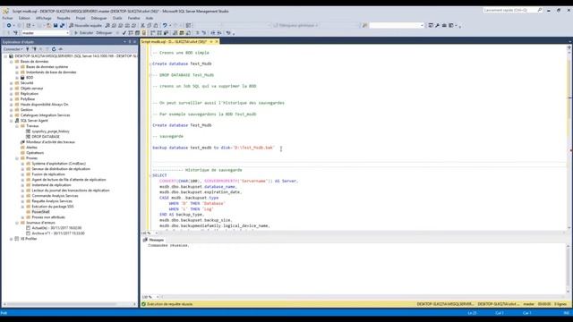Click the magnifier icon in quick launch box
573x322 pixels.
coord(540,10)
